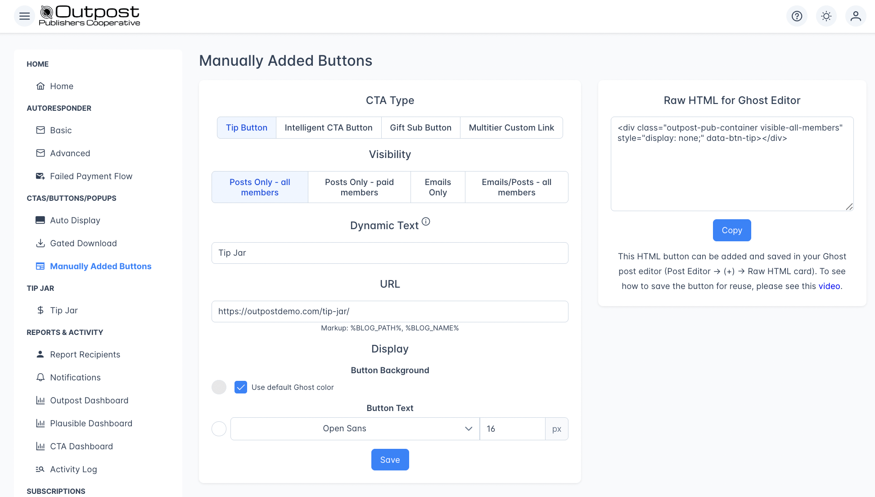Navigate to Auto Display
The width and height of the screenshot is (875, 497).
(x=75, y=220)
